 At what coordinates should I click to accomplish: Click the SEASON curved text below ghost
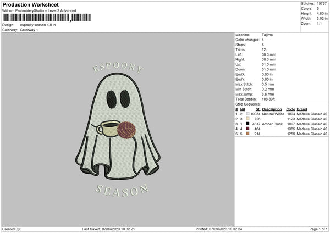coord(121,190)
